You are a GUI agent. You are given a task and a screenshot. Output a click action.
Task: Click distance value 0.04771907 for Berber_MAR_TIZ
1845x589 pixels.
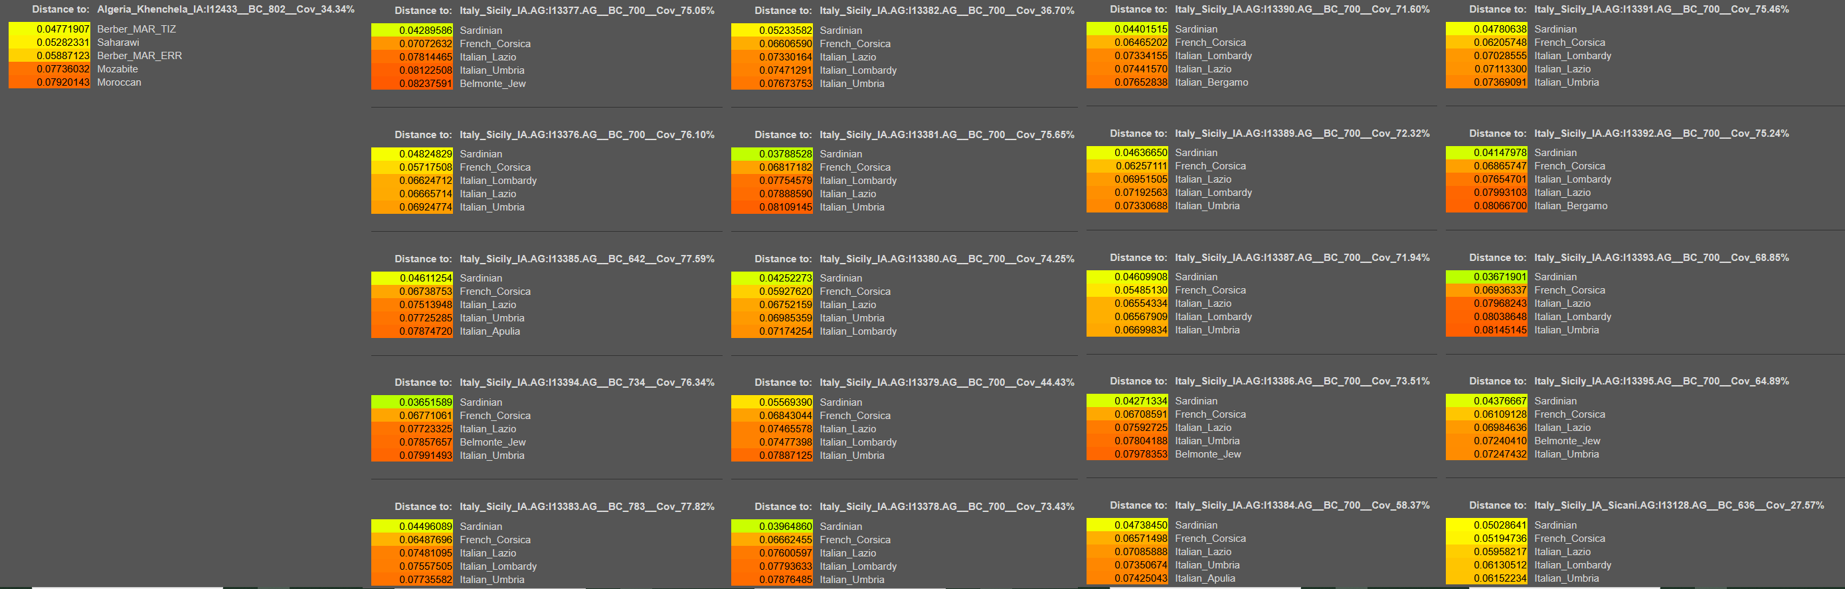tap(49, 29)
